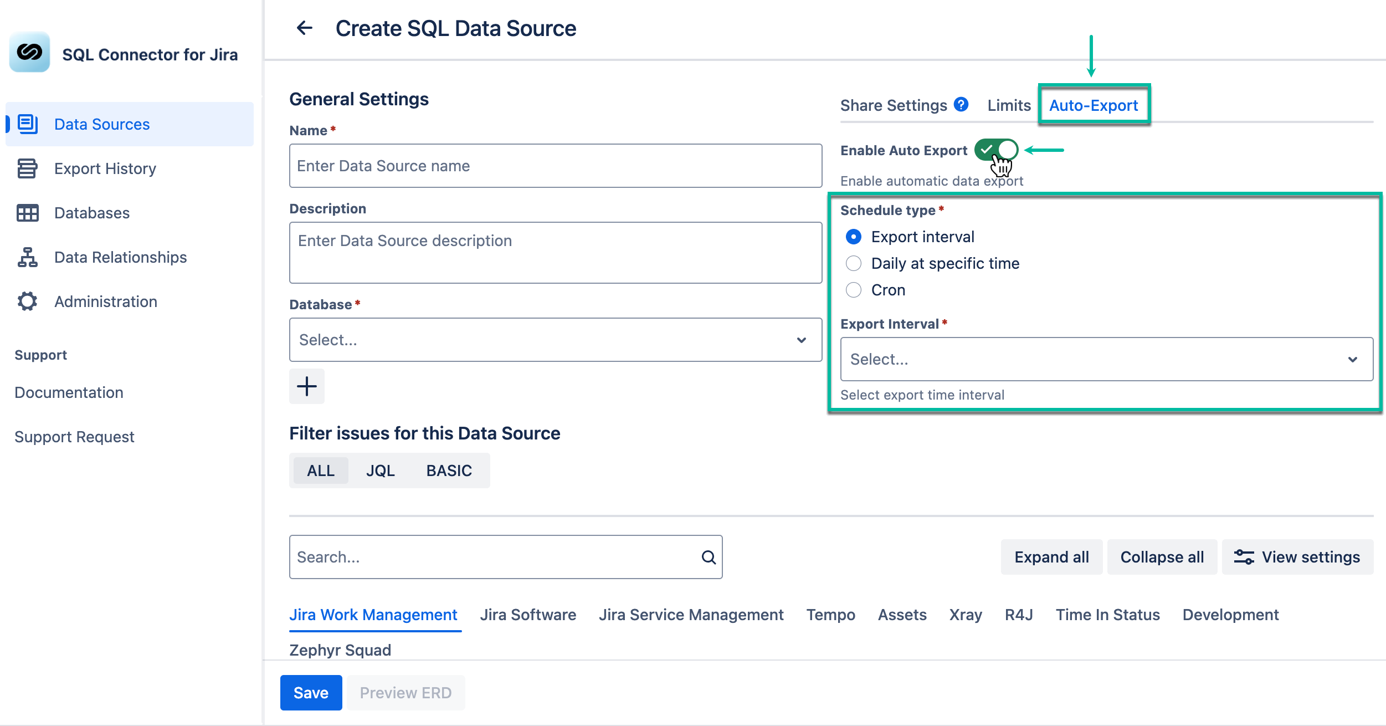Click the search magnifier icon
Screen dimensions: 1386x726
pos(709,557)
